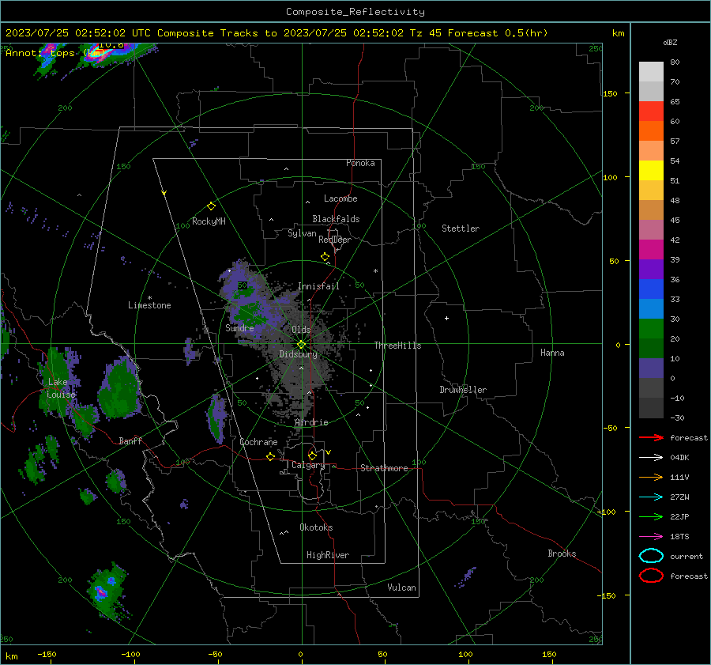The image size is (711, 665).
Task: Click the 'Annot: tops (km)' annotation label
Action: click(x=56, y=53)
